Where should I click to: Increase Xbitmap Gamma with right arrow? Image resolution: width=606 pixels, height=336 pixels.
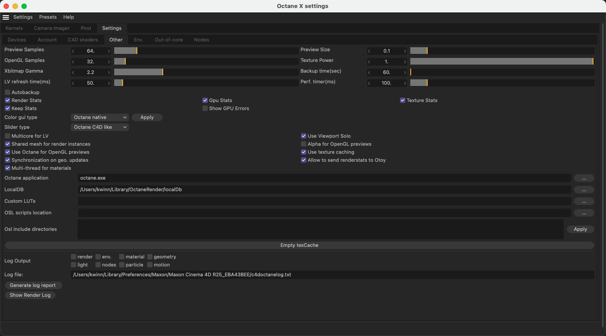pyautogui.click(x=109, y=73)
